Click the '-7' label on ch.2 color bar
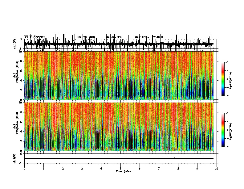244x189 pixels. point(227,147)
